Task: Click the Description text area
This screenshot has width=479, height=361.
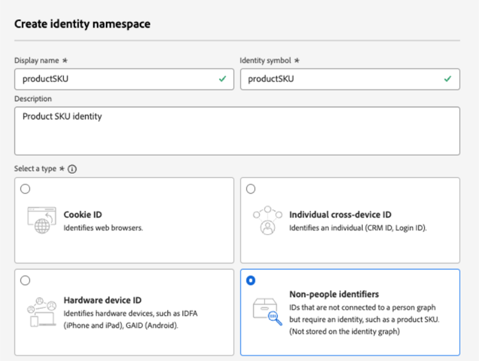Action: coord(236,131)
